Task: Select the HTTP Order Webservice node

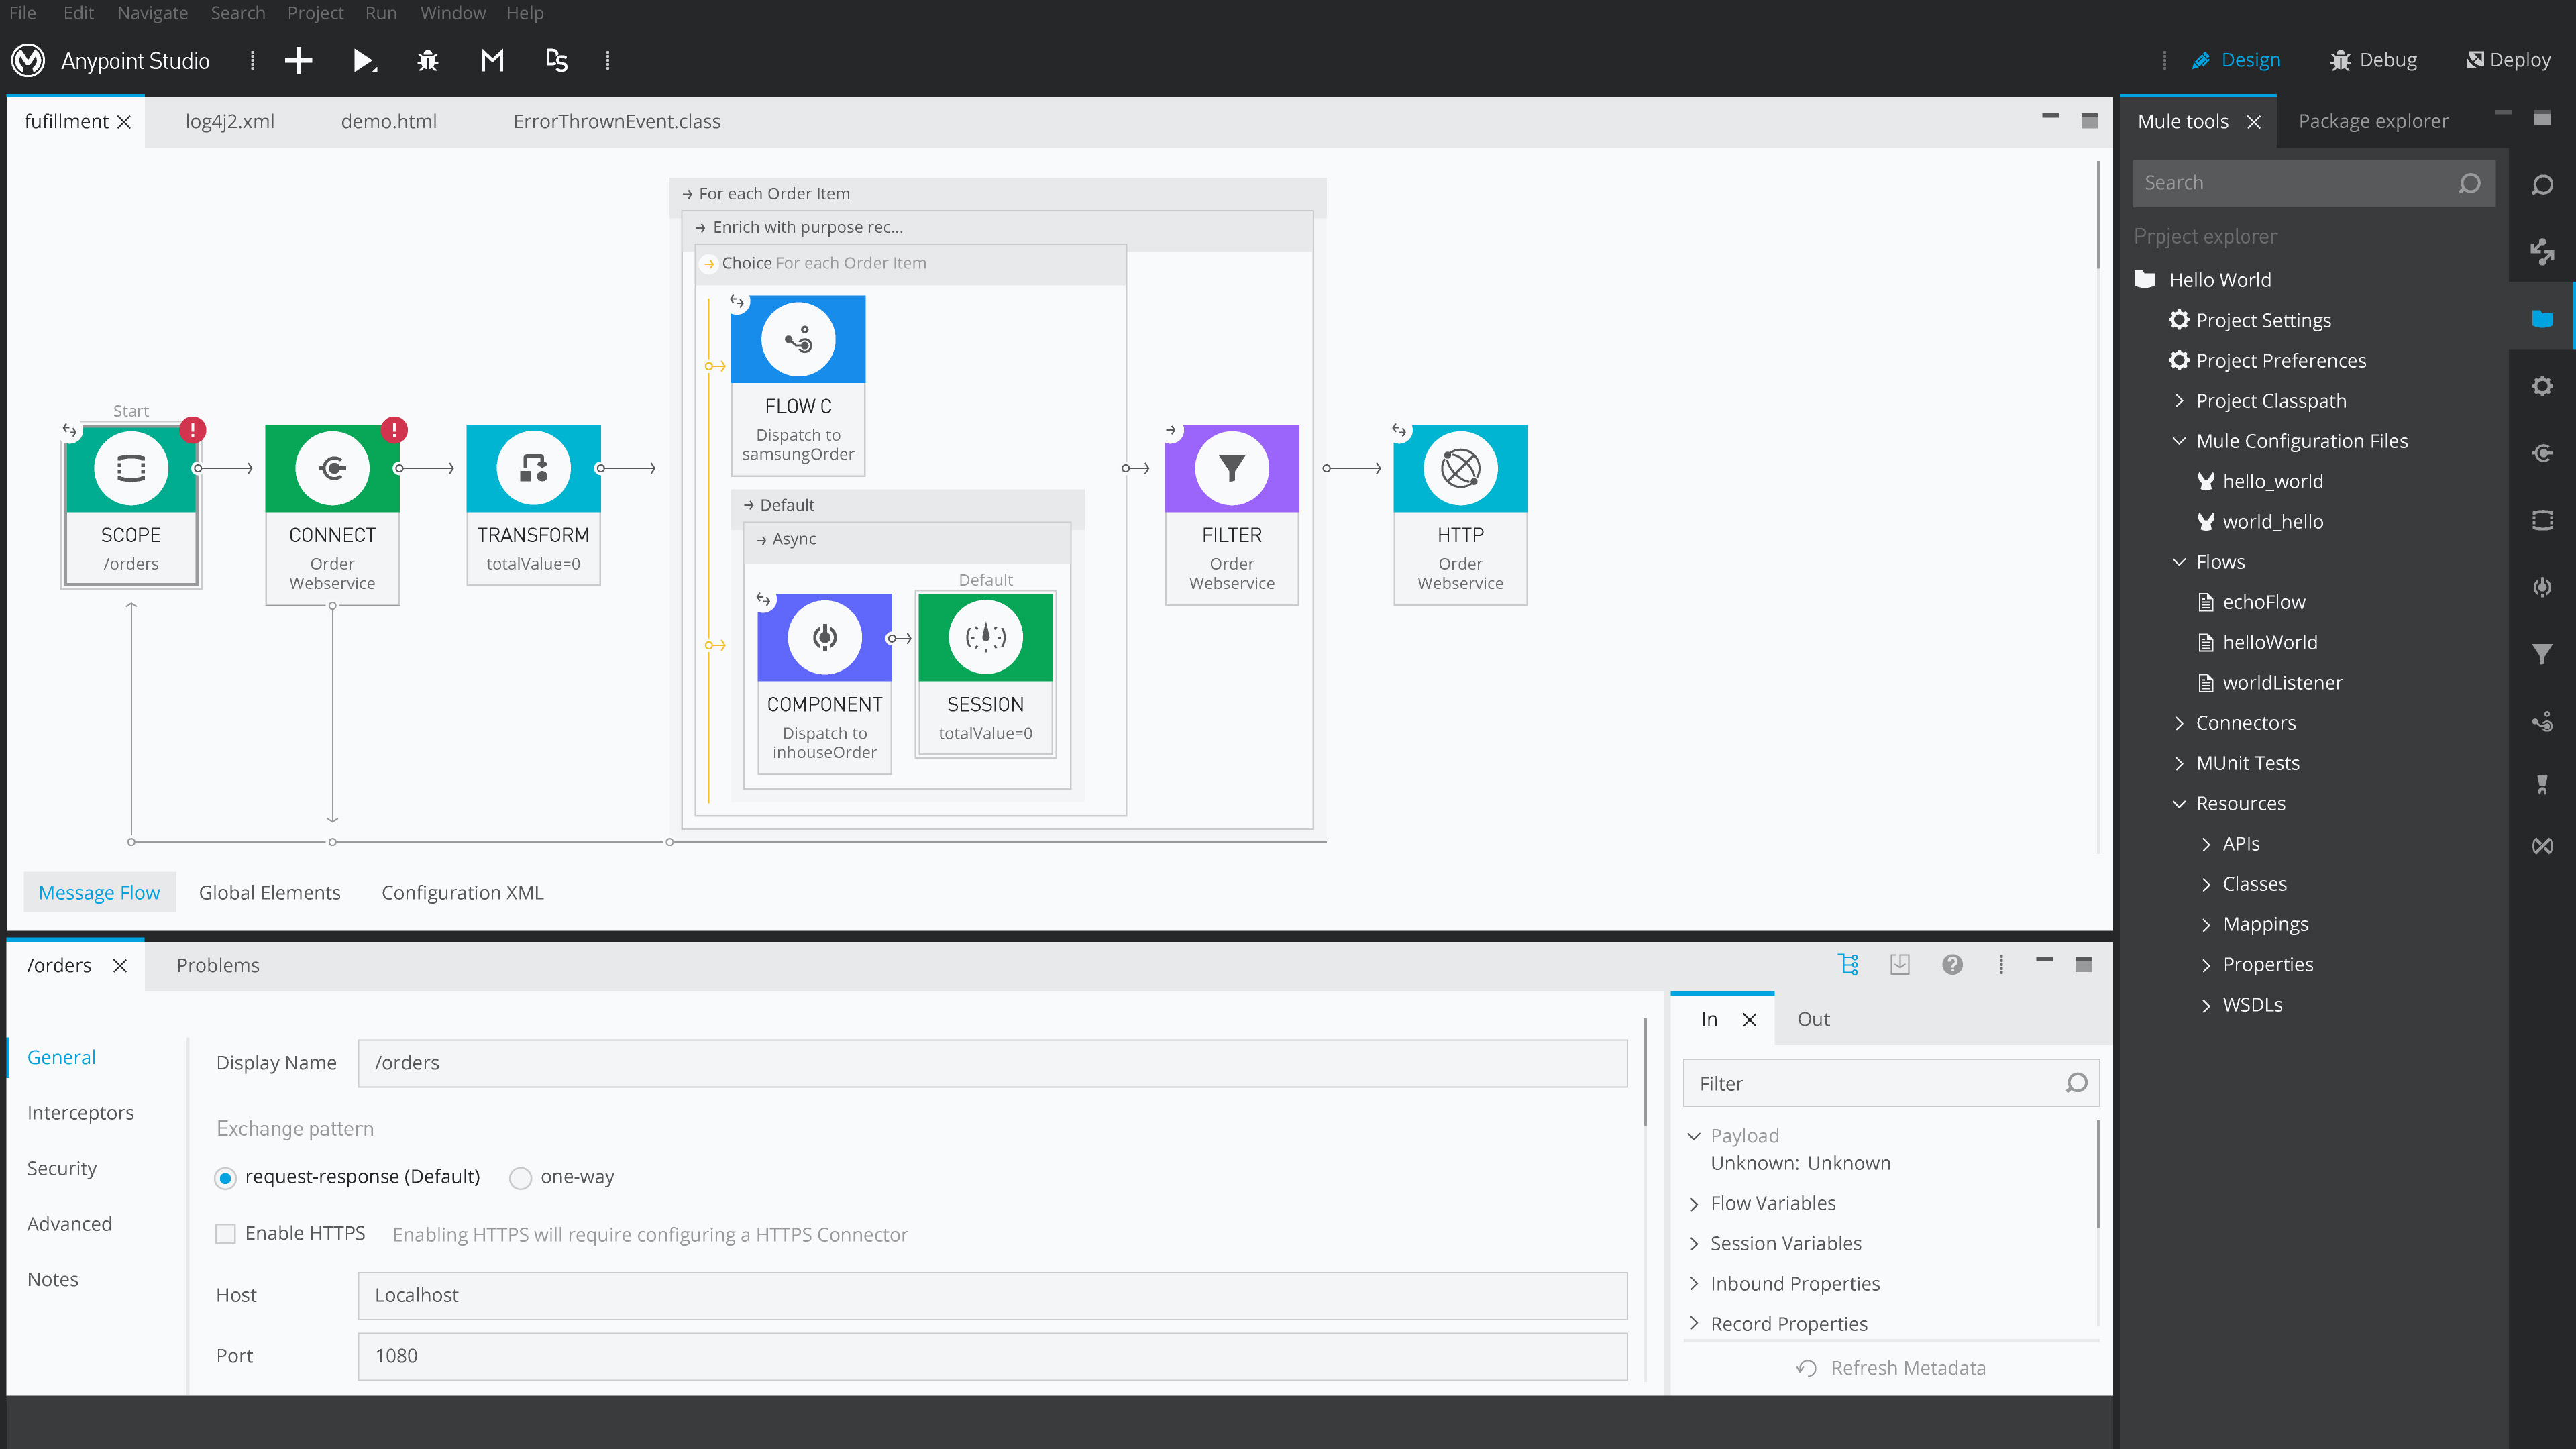Action: (x=1460, y=515)
